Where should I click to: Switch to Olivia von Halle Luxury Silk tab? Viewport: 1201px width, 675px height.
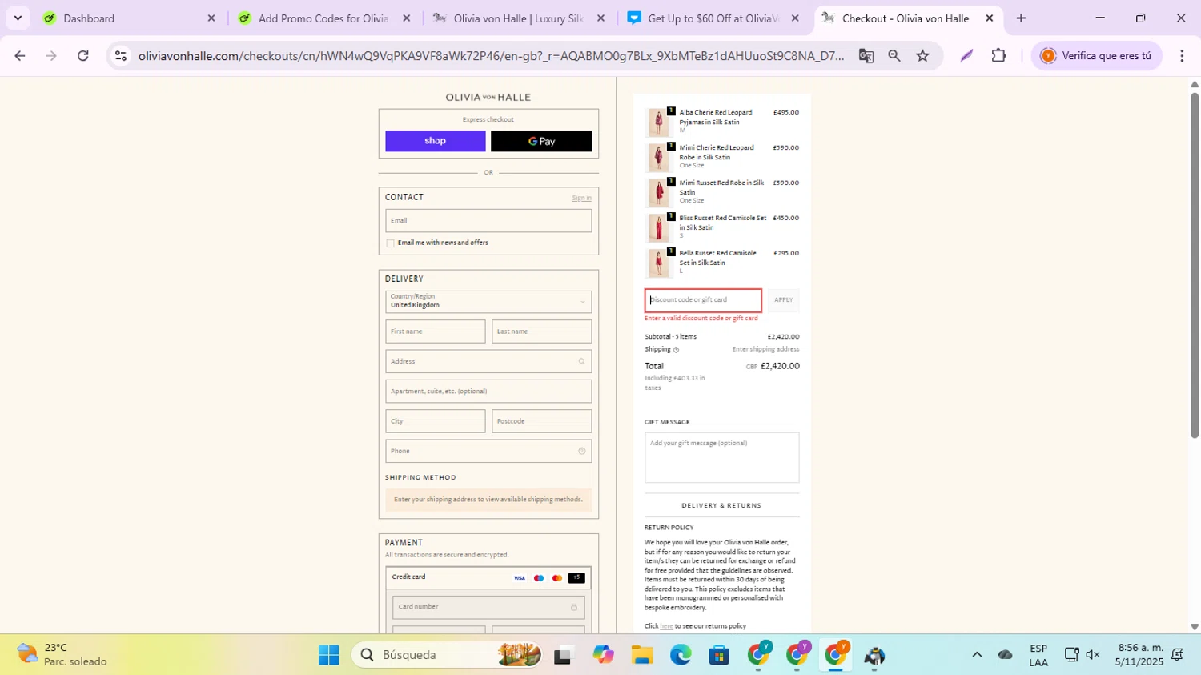pos(518,18)
